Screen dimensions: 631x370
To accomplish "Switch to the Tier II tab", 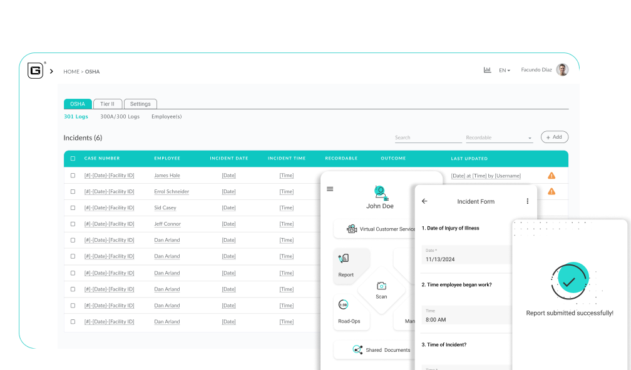I will [108, 104].
